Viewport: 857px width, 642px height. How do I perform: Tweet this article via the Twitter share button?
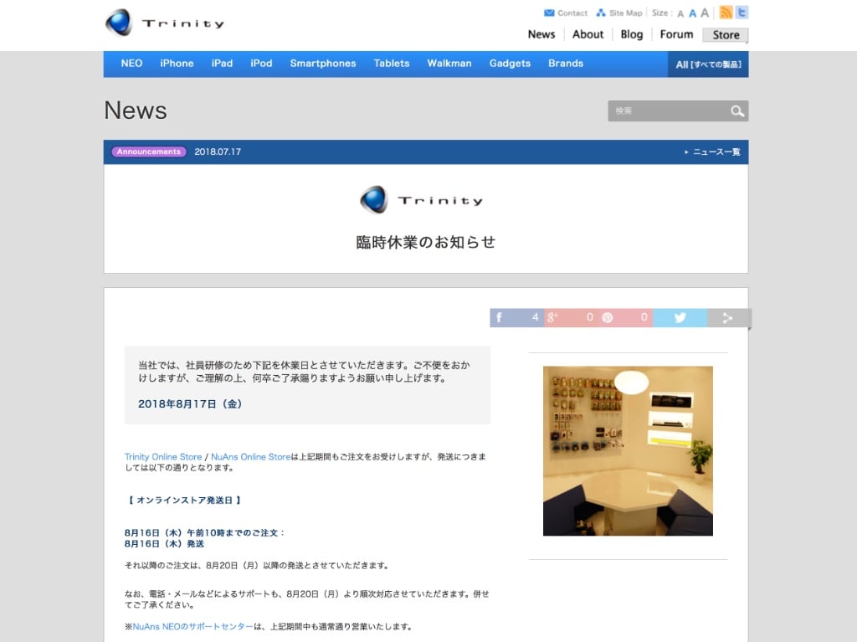(680, 318)
